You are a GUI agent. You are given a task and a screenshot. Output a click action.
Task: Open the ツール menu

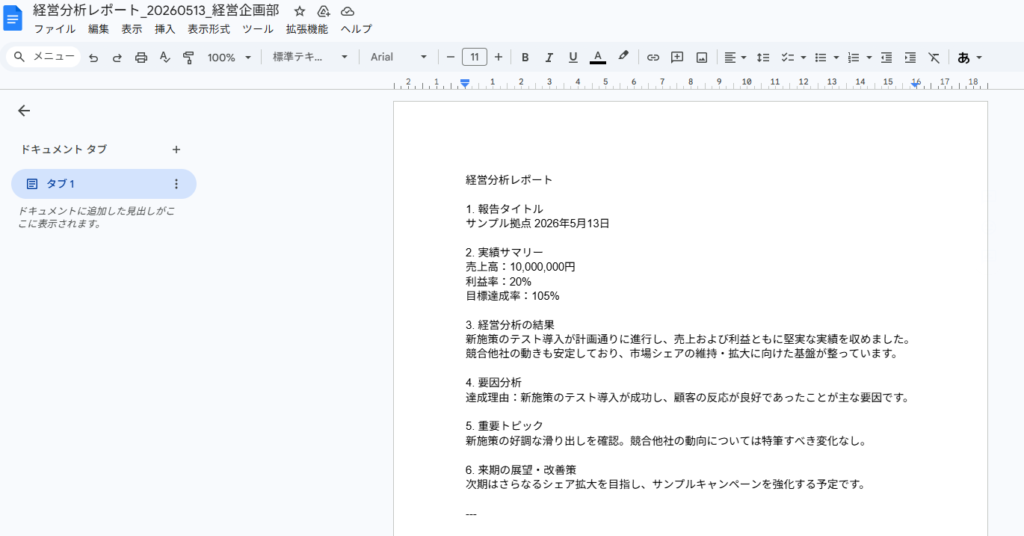click(x=258, y=29)
